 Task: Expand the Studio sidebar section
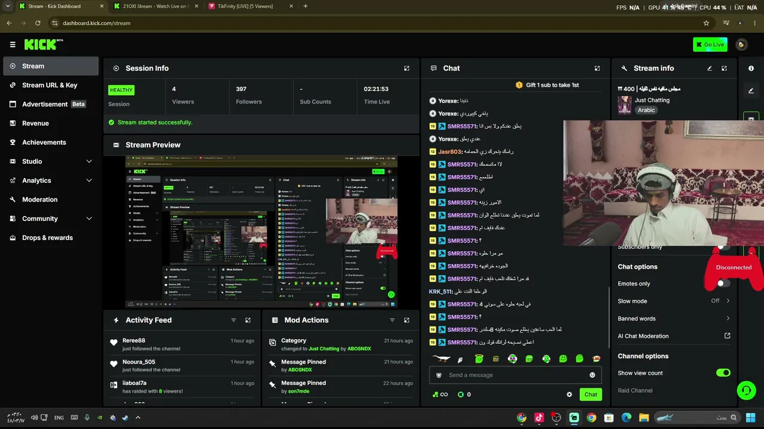tap(89, 161)
